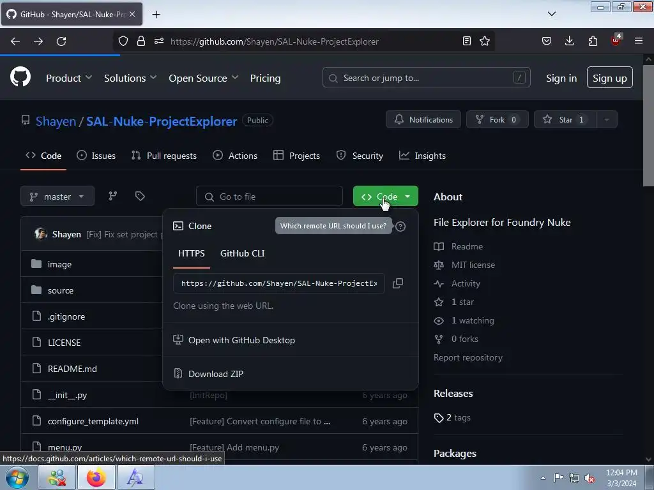This screenshot has height=490, width=654.
Task: Open Firefox extensions menu
Action: [x=593, y=41]
